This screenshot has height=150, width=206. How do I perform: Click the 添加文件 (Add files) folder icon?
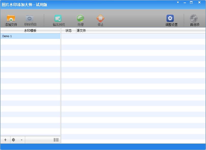point(11,18)
